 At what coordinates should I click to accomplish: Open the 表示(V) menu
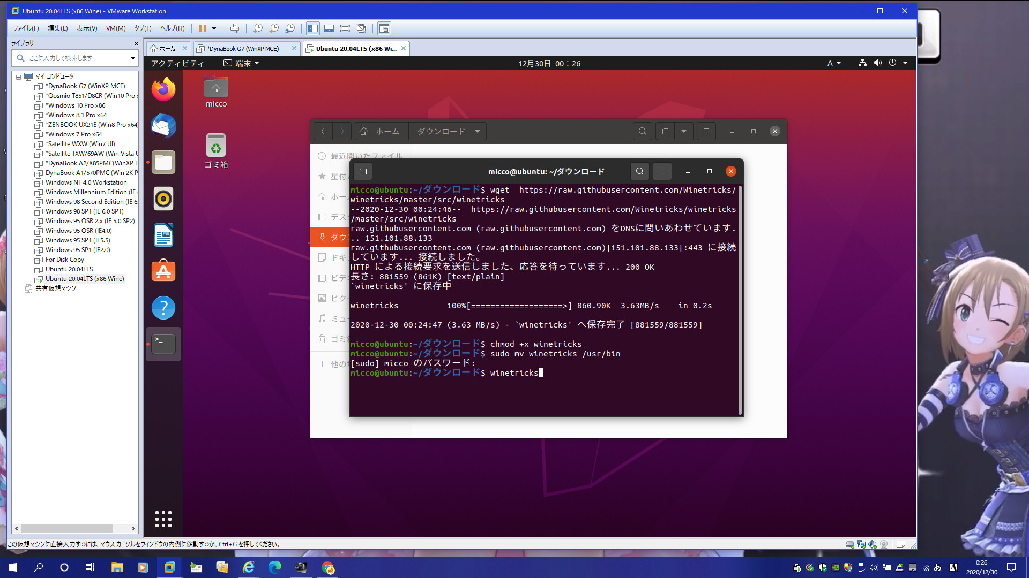pyautogui.click(x=87, y=28)
